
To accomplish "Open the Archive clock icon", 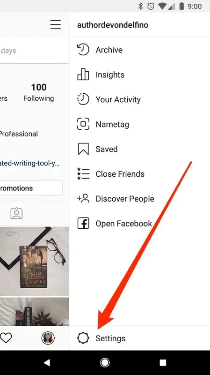I will coord(83,50).
